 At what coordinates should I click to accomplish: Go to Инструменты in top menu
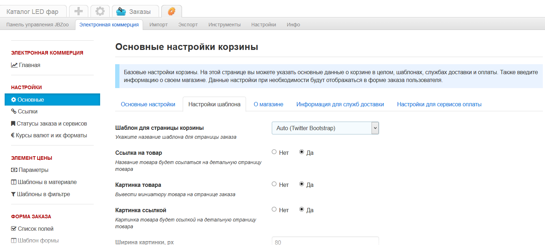224,25
